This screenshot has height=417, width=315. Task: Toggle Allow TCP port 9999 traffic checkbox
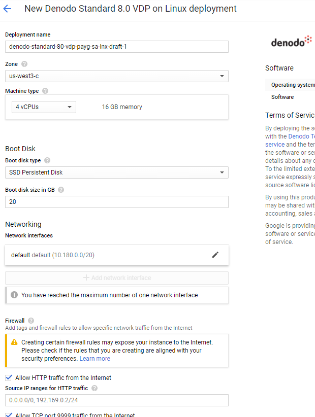9,415
